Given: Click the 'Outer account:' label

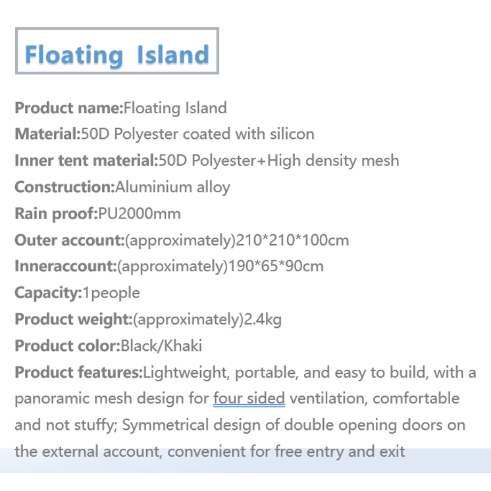Looking at the screenshot, I should coord(70,240).
